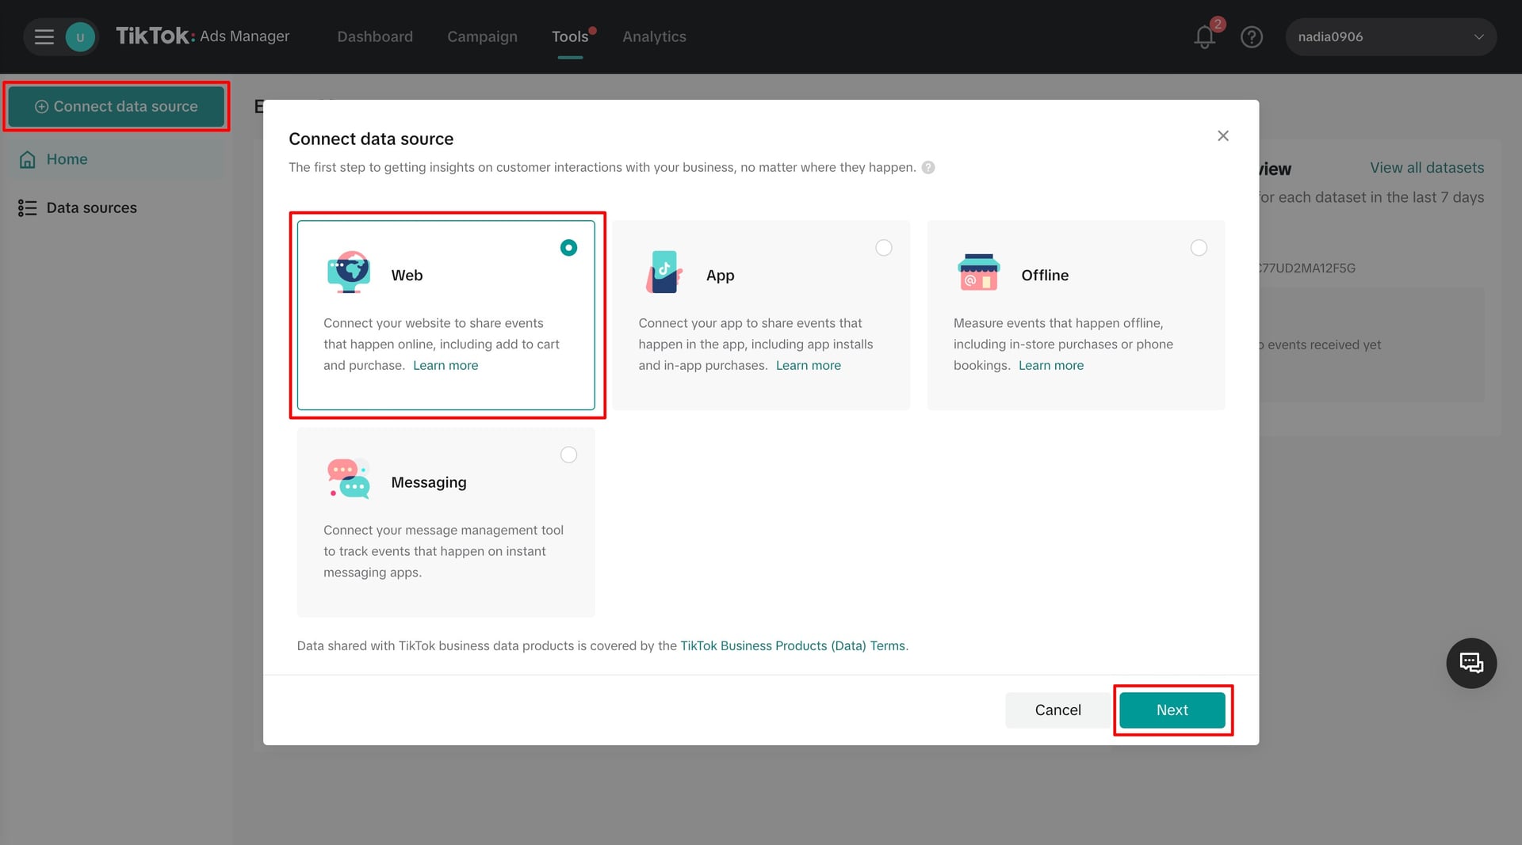
Task: Open Learn more link for Web
Action: pos(446,366)
